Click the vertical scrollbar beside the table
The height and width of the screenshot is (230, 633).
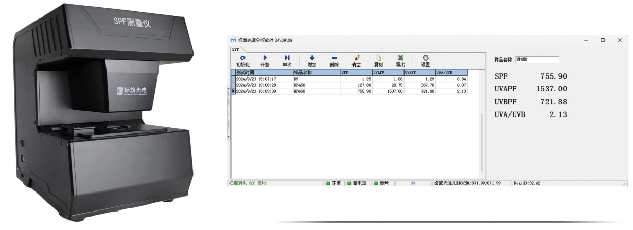482,143
